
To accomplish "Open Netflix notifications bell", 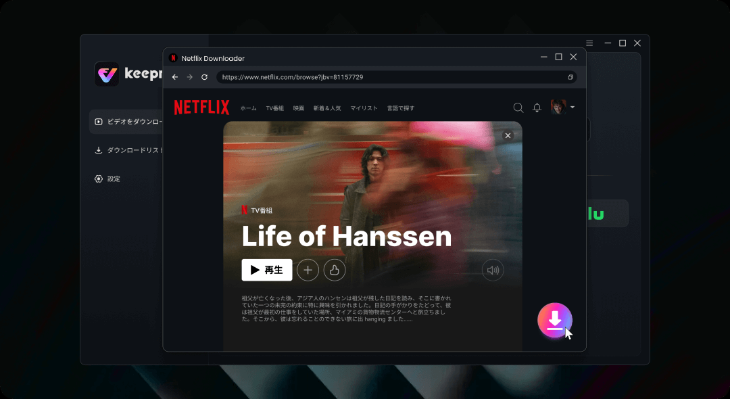I will coord(537,108).
